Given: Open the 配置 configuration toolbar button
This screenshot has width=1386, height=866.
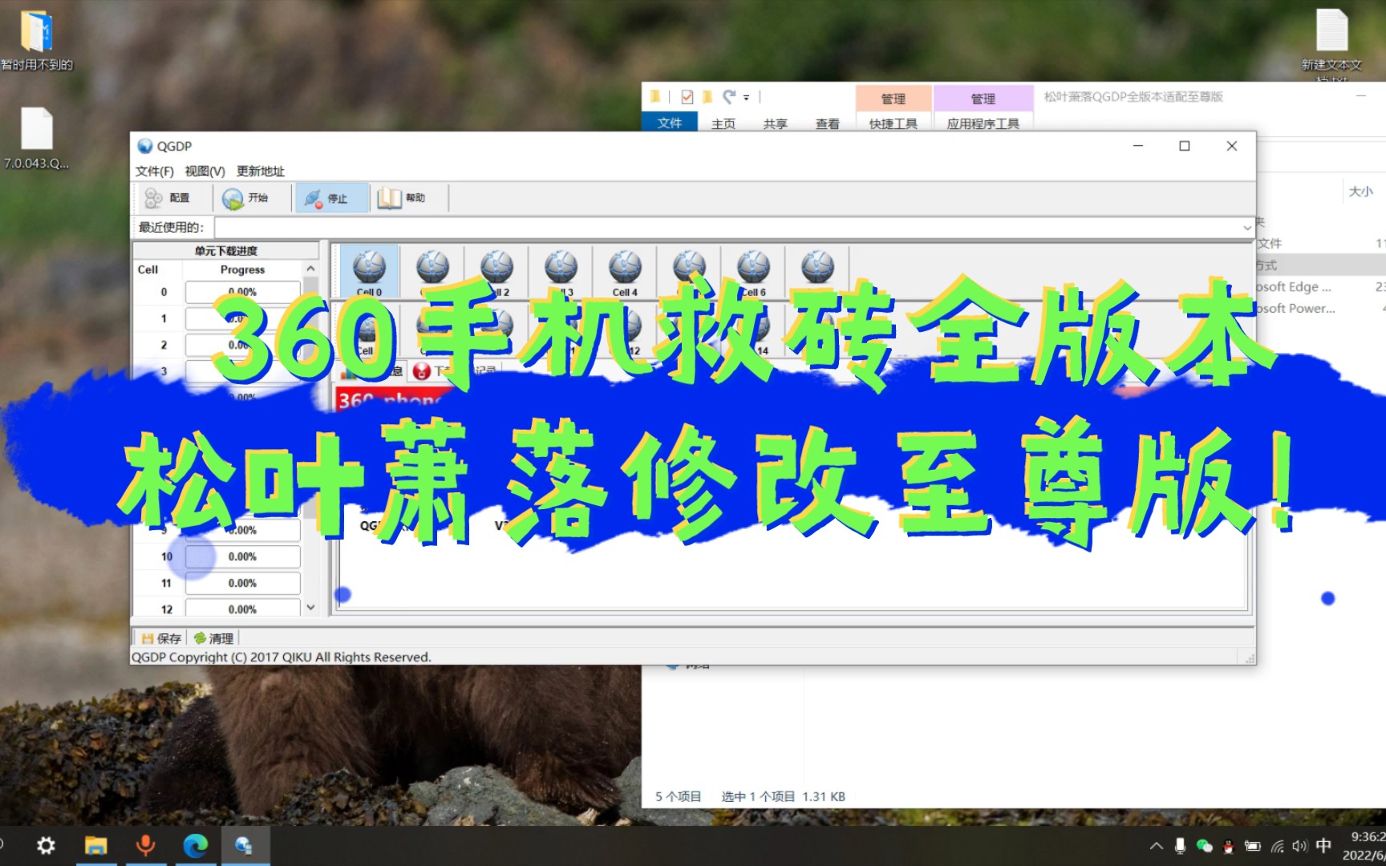Looking at the screenshot, I should click(167, 198).
